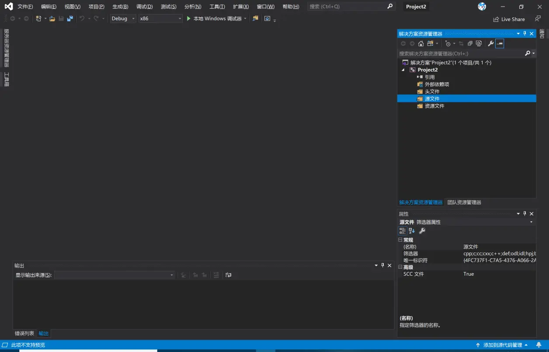Image resolution: width=549 pixels, height=352 pixels.
Task: Close the 输出 panel
Action: pyautogui.click(x=389, y=266)
